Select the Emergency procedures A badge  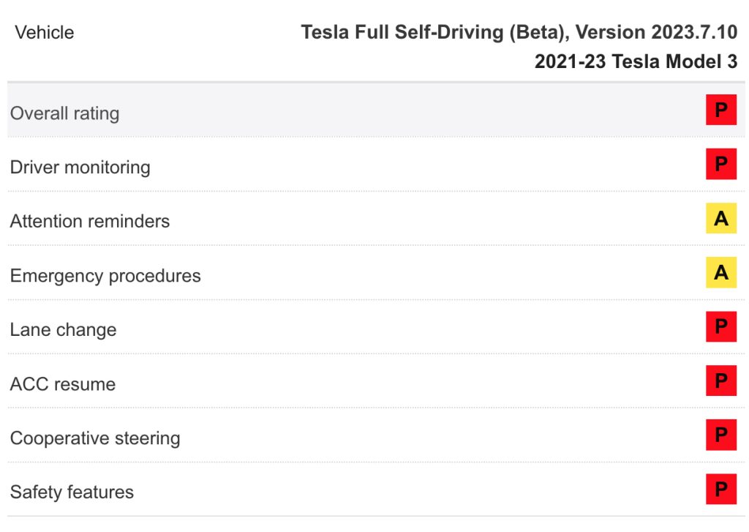pos(720,272)
